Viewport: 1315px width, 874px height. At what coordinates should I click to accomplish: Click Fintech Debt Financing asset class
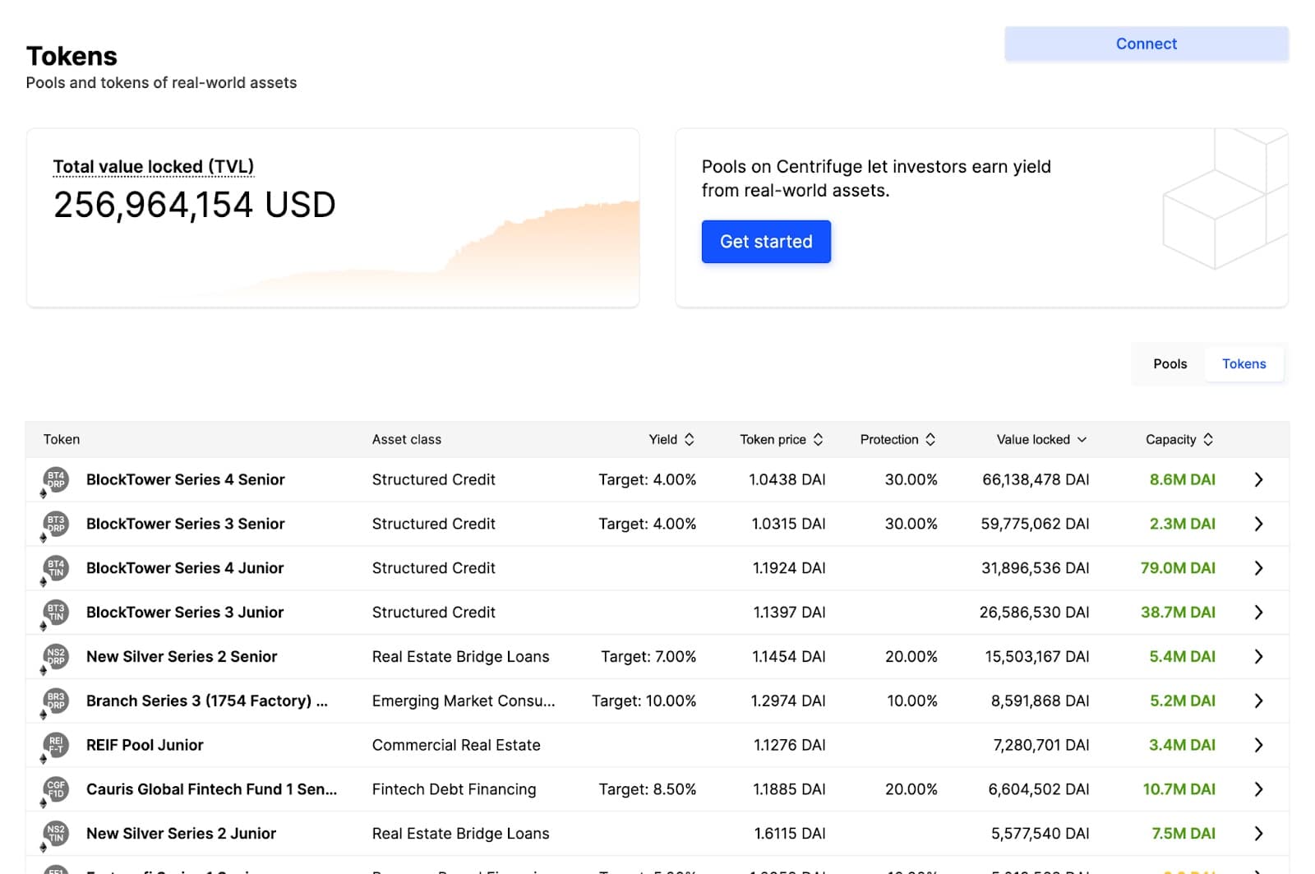(x=454, y=789)
